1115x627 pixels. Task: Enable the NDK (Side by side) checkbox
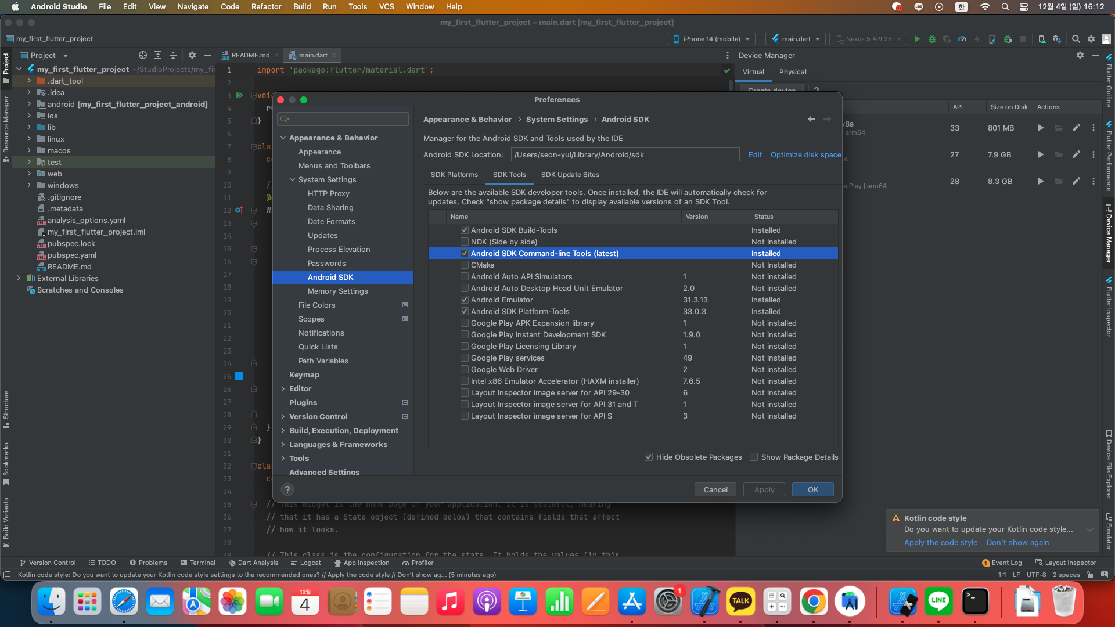point(465,242)
